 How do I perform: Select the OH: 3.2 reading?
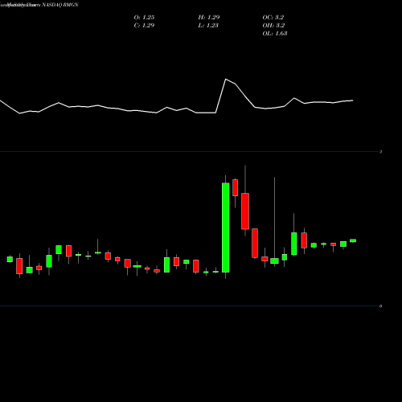click(273, 26)
